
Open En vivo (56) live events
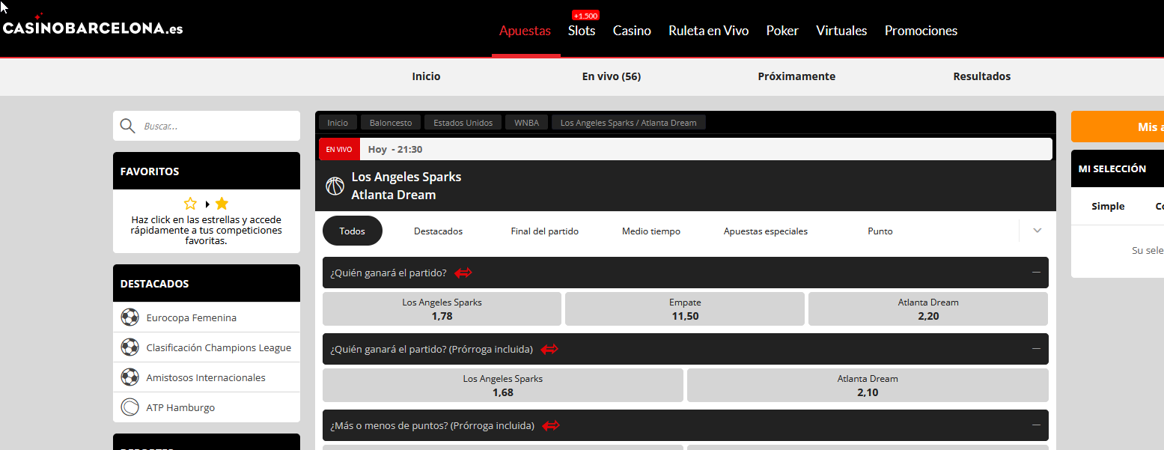612,76
